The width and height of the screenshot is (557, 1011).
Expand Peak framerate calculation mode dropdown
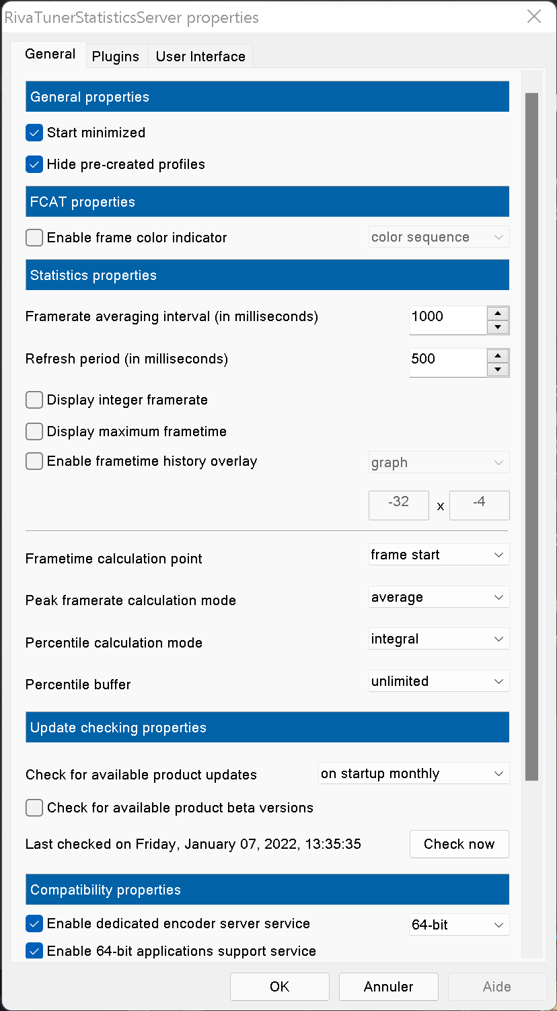coord(439,597)
